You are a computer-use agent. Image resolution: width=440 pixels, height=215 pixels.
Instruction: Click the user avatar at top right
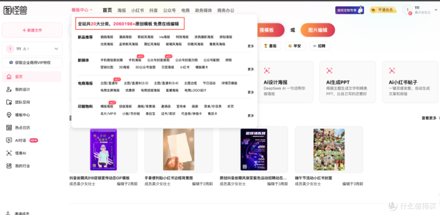407,10
